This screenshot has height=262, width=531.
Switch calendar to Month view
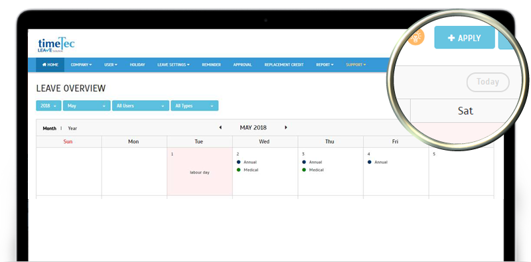pyautogui.click(x=49, y=128)
